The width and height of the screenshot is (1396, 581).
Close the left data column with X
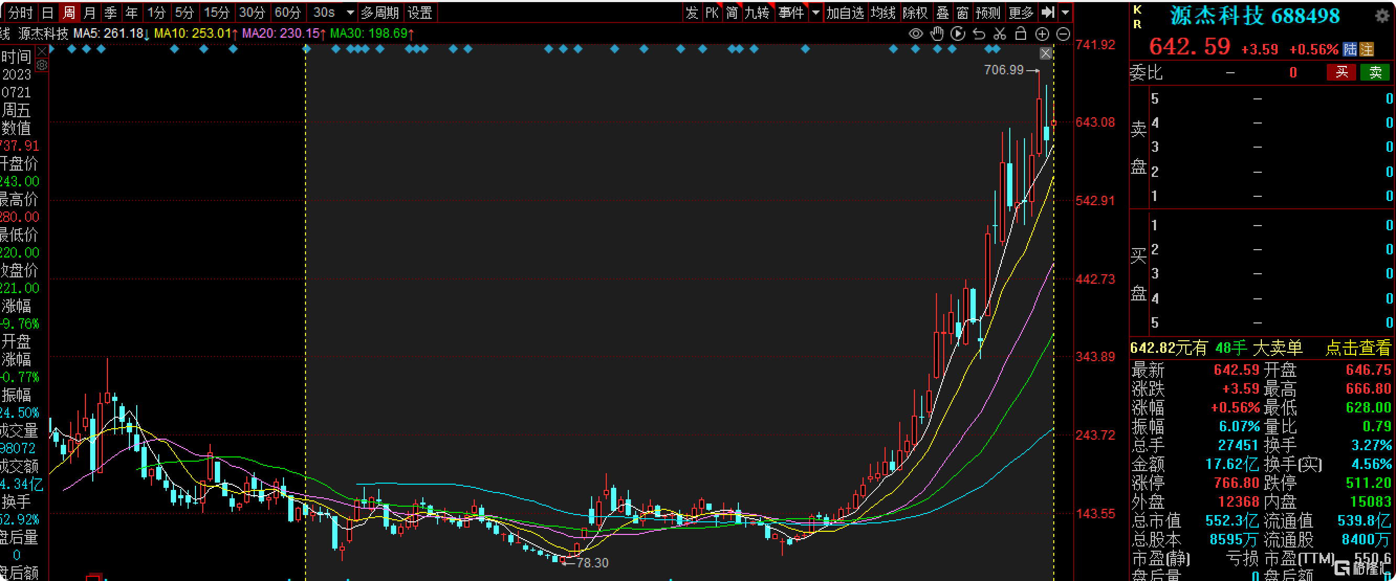pyautogui.click(x=42, y=52)
